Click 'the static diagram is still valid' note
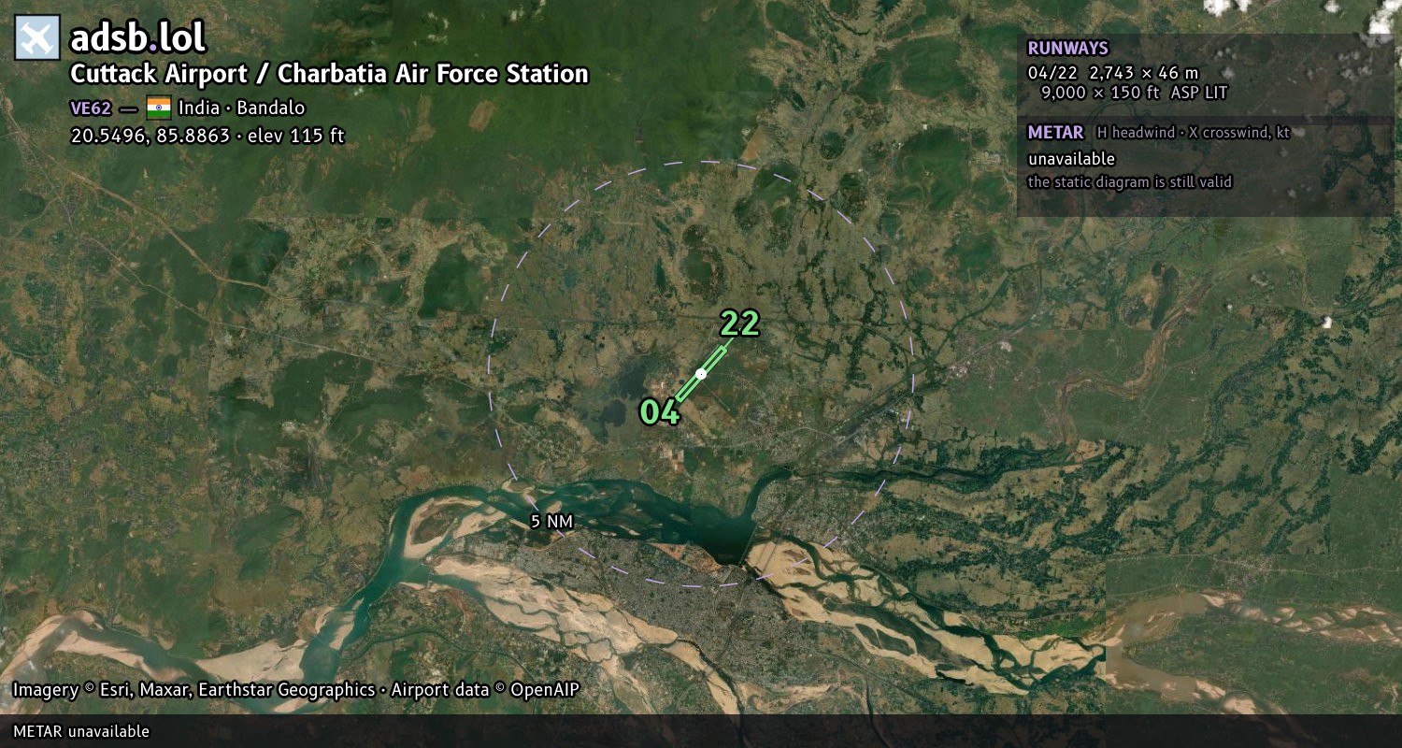The height and width of the screenshot is (748, 1402). 1130,182
